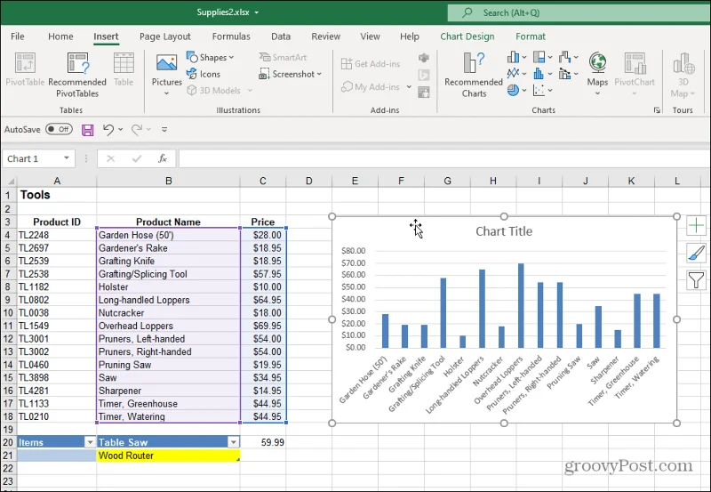Open the Review tab
This screenshot has height=492, width=711.
(325, 36)
